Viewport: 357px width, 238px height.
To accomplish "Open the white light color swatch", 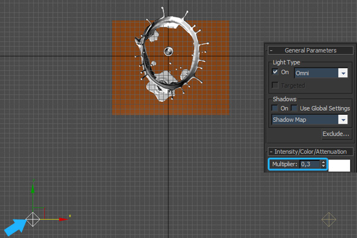I will tap(340, 165).
